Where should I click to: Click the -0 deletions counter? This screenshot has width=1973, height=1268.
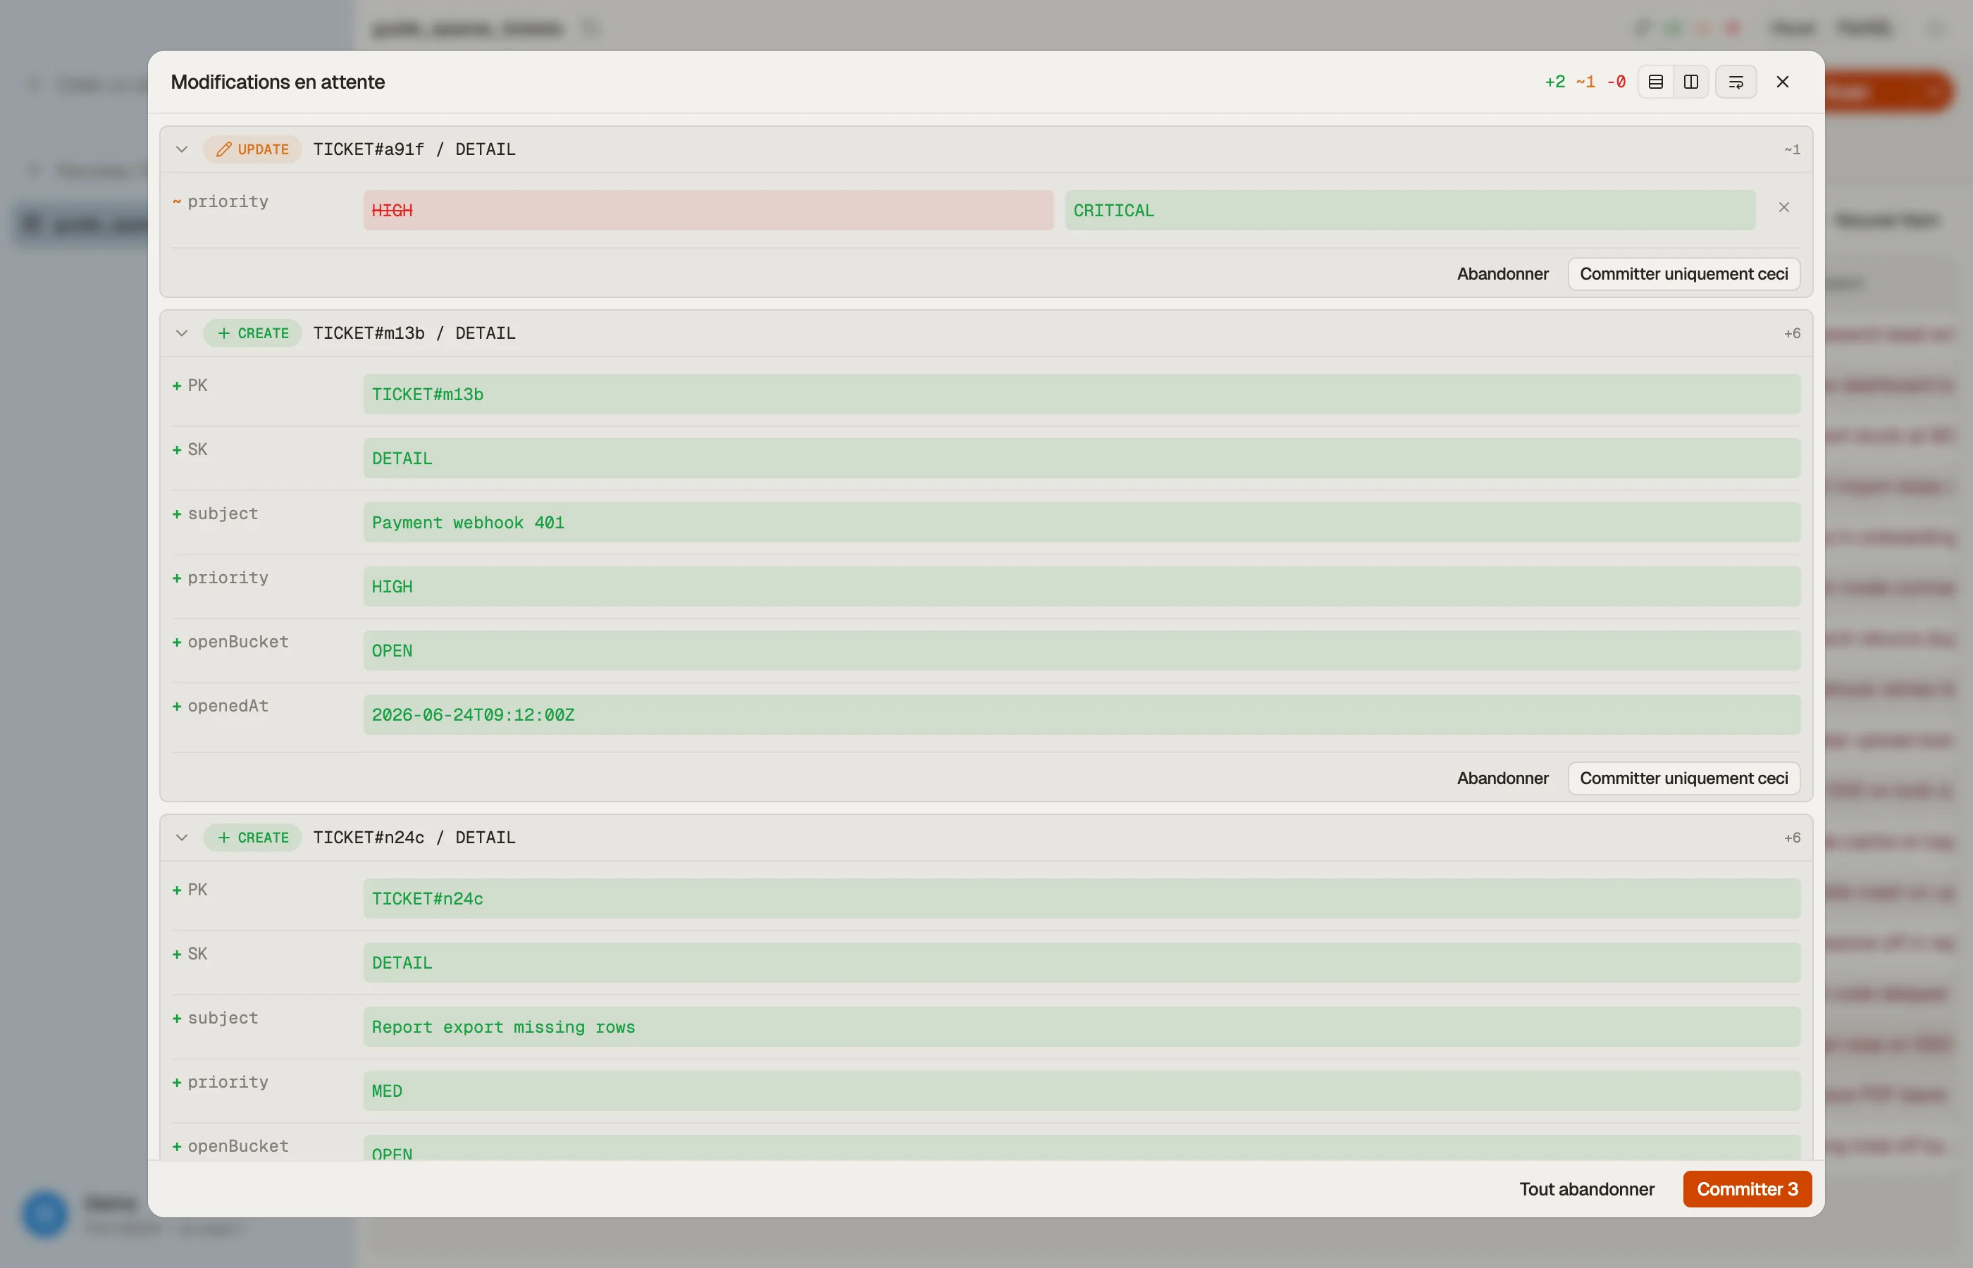(1616, 82)
